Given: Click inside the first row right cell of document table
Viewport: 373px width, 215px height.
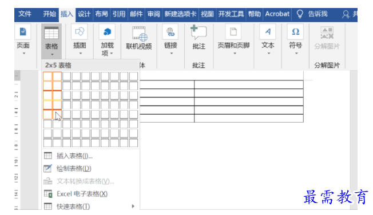Looking at the screenshot, I should 249,84.
